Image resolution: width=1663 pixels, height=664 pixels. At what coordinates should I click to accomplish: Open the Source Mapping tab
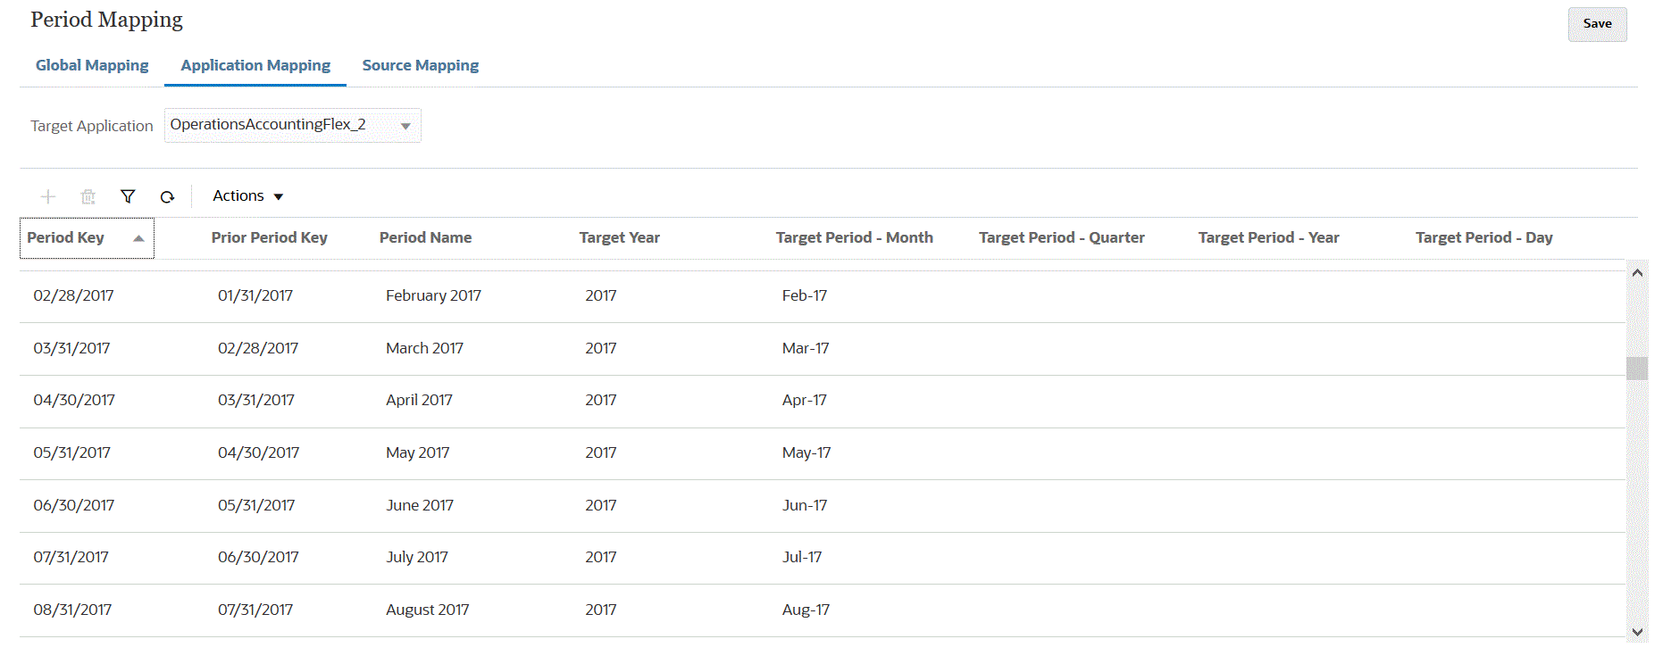[421, 65]
